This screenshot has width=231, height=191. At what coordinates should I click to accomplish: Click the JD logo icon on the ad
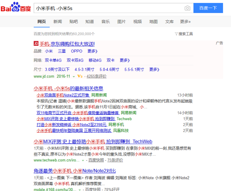[36, 44]
